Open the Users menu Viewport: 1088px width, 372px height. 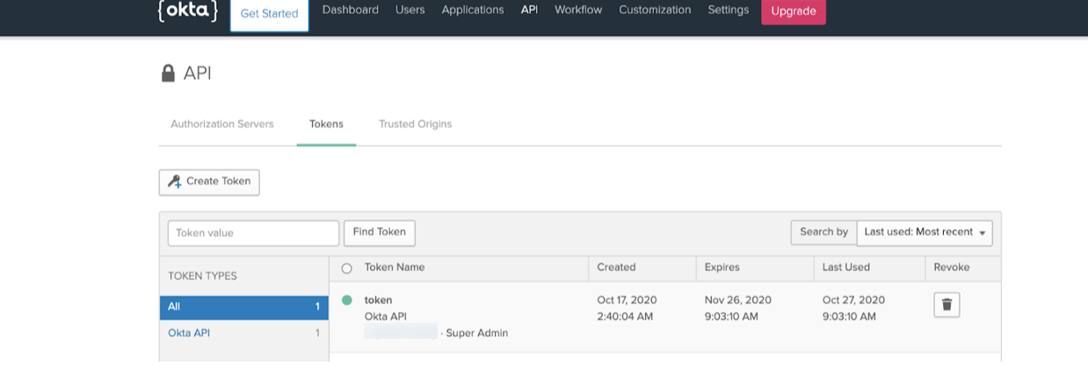410,11
